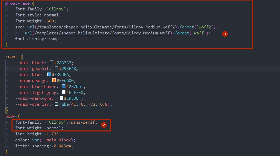This screenshot has height=156, width=280.
Task: Select the orange #FF6600 color swatch
Action: [x=54, y=81]
